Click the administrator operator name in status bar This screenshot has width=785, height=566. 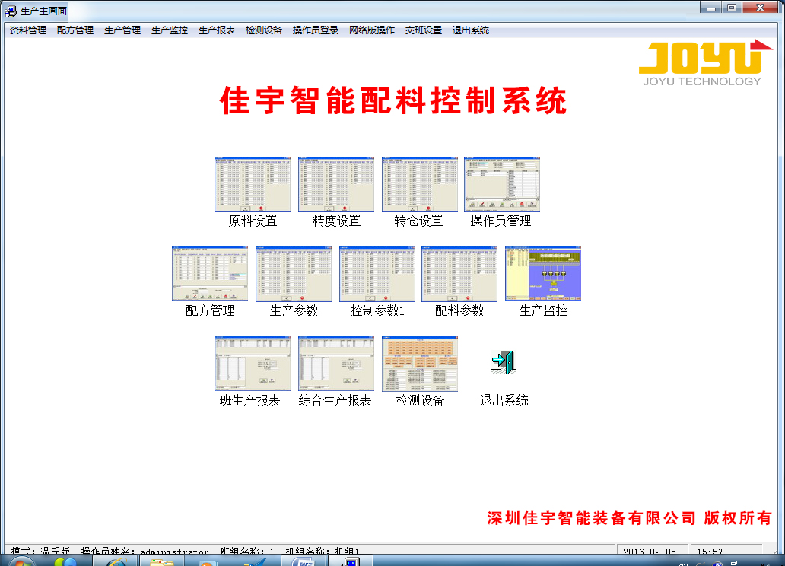(x=174, y=551)
